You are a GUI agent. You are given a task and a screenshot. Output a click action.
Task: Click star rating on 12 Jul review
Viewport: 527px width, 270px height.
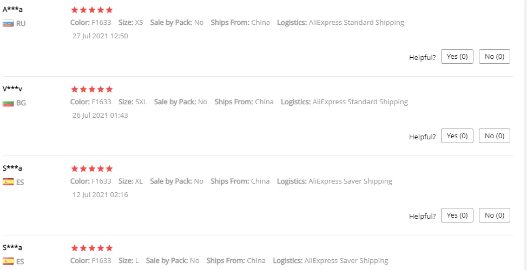point(92,168)
